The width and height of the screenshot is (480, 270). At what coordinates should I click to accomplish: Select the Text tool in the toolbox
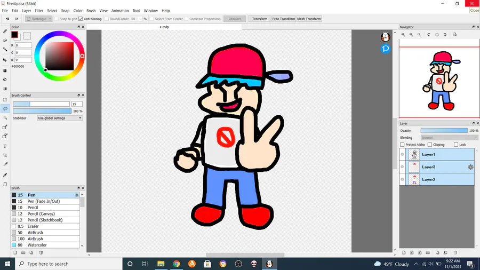(x=5, y=146)
